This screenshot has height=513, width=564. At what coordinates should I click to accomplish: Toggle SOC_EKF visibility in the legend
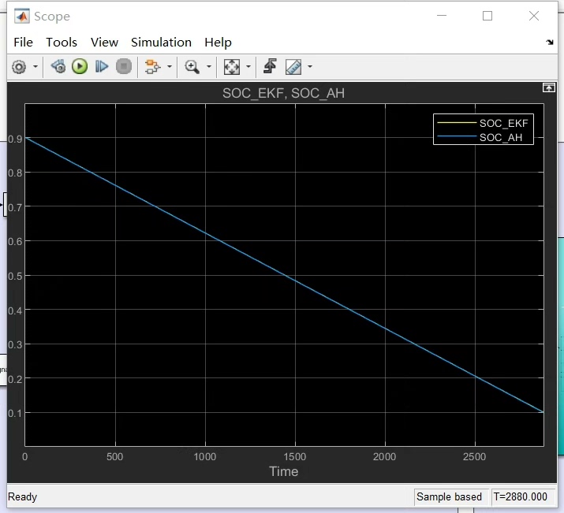[x=503, y=123]
